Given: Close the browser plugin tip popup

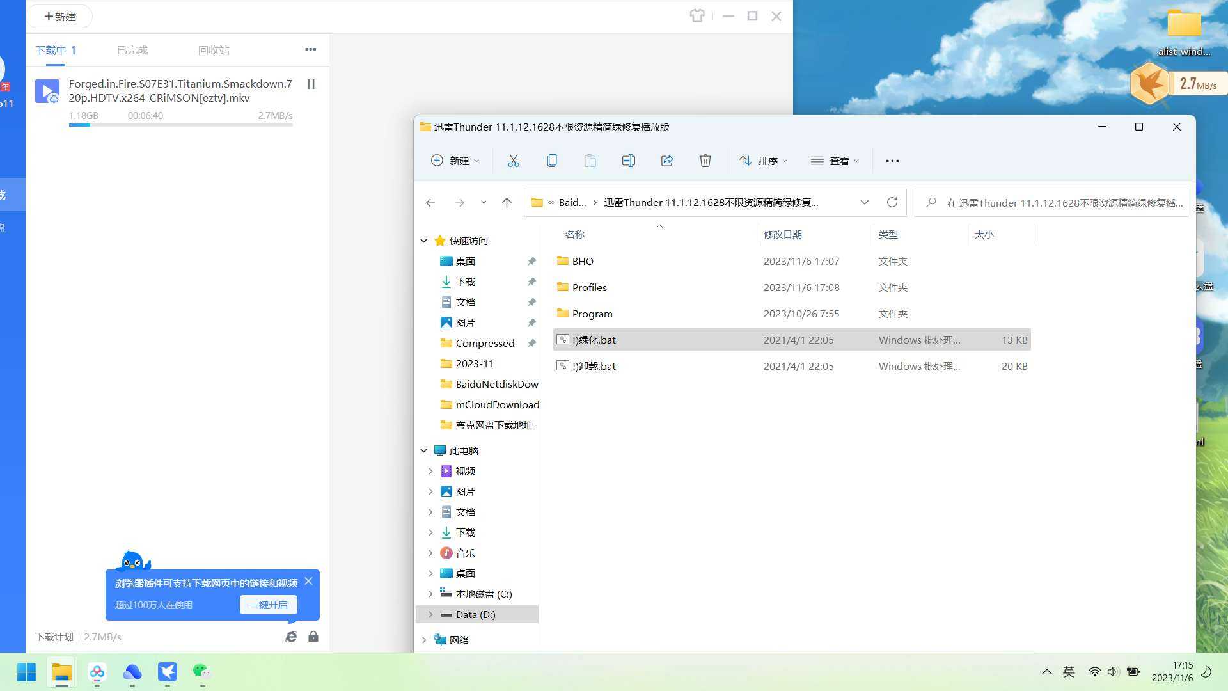Looking at the screenshot, I should 308,581.
